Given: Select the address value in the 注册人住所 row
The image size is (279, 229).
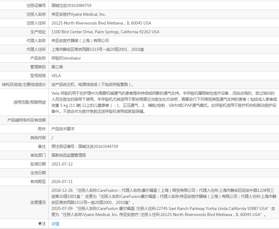Looking at the screenshot, I should pyautogui.click(x=101, y=23).
